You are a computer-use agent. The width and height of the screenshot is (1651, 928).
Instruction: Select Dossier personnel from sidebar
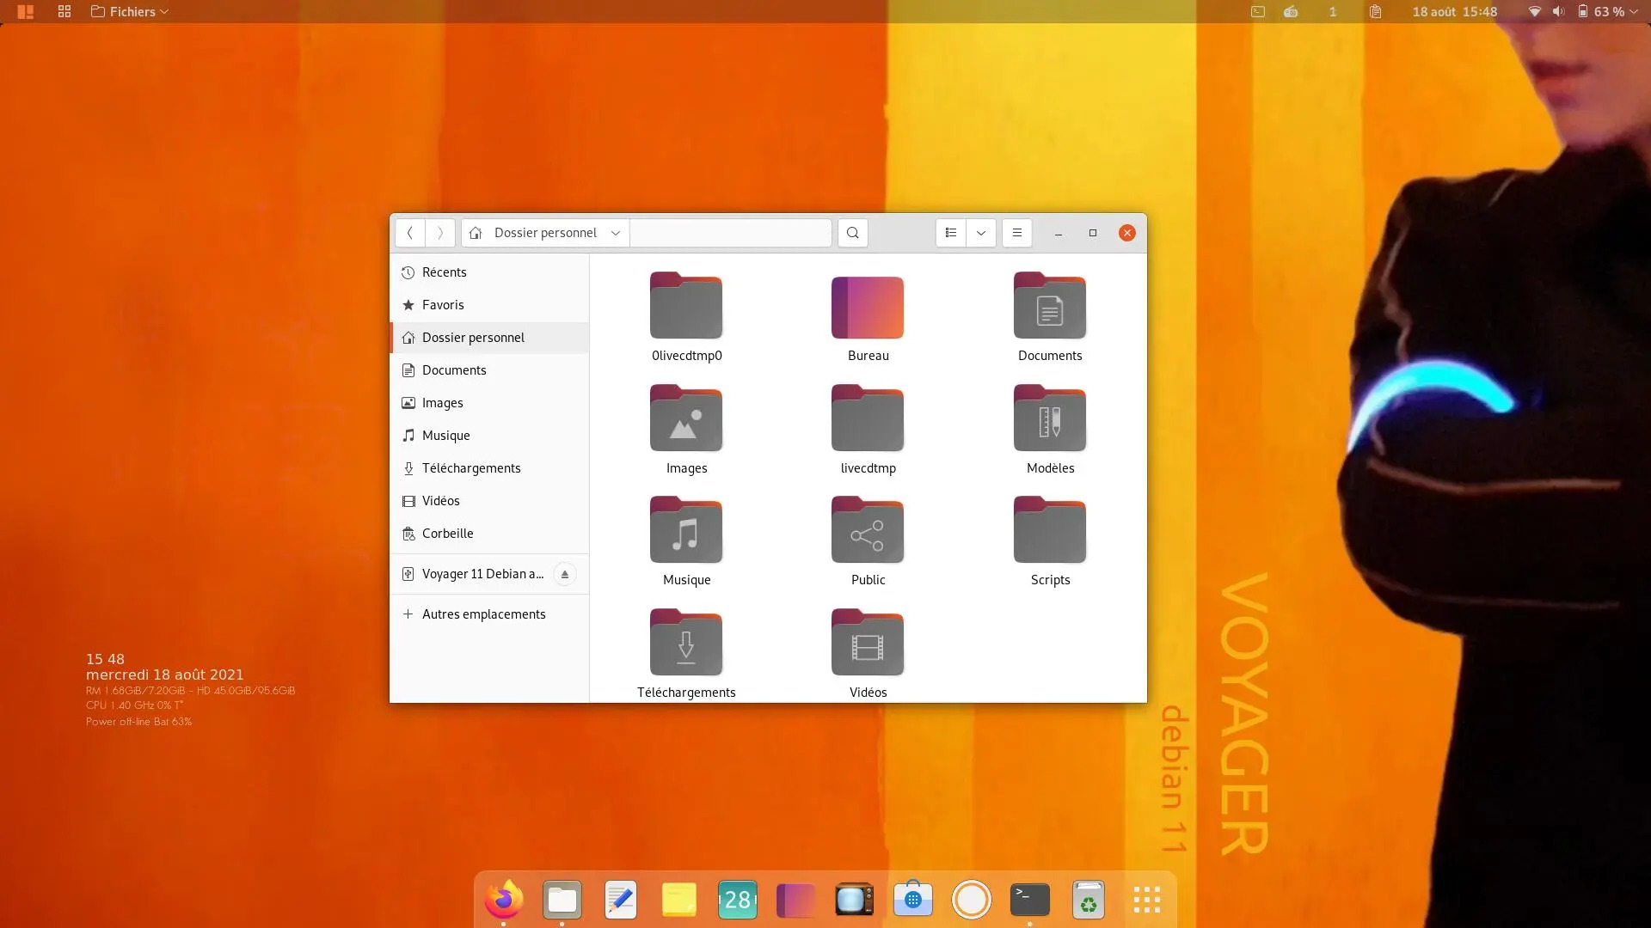473,337
